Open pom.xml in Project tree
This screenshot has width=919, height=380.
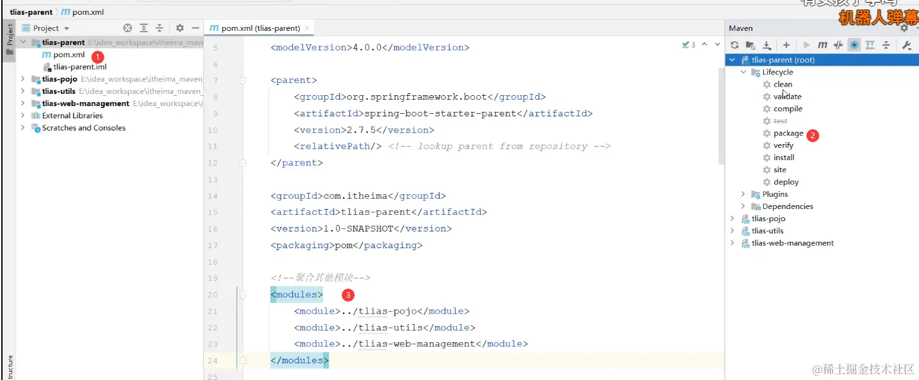pos(69,55)
